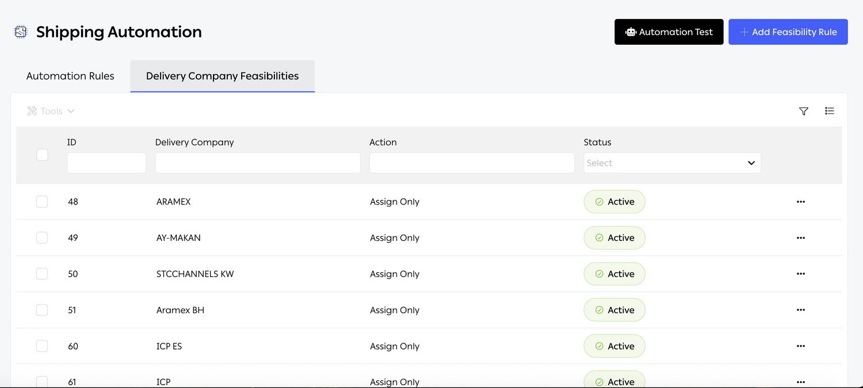863x388 pixels.
Task: Click the Active badge for ICP ES
Action: coord(614,346)
